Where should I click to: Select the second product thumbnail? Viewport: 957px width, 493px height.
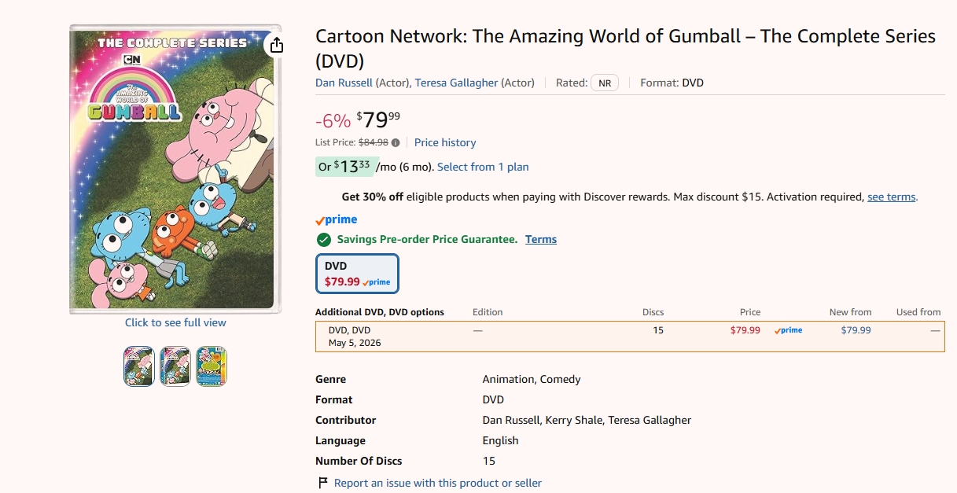pos(175,366)
